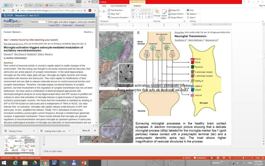Launch Google Drive from the taskbar
The width and height of the screenshot is (265, 166).
tap(35, 163)
